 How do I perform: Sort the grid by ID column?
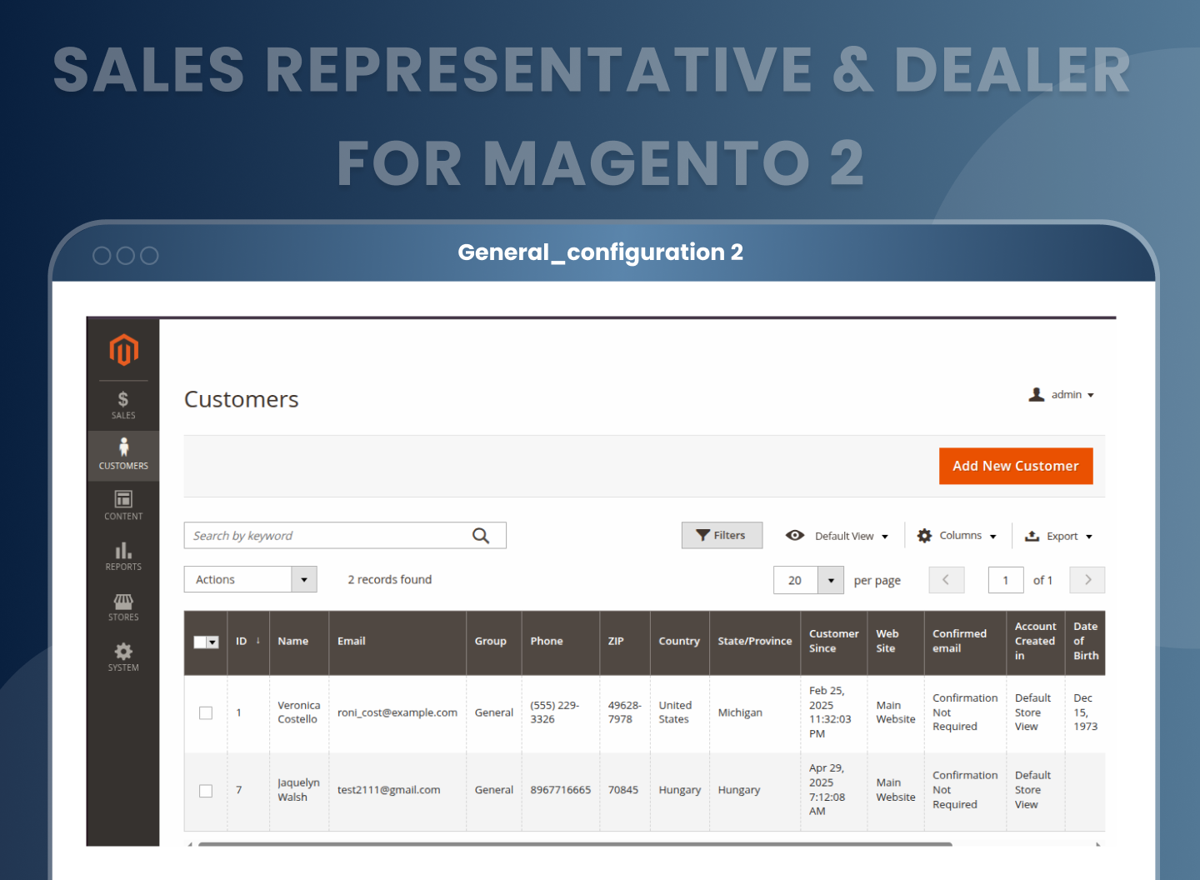click(243, 641)
